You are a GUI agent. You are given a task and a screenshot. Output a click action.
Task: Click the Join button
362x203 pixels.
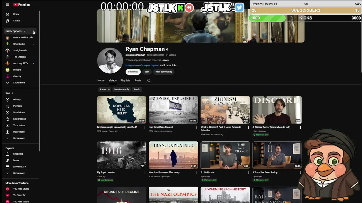147,72
